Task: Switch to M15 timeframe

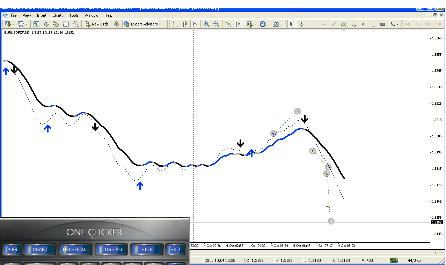Action: coord(428,24)
